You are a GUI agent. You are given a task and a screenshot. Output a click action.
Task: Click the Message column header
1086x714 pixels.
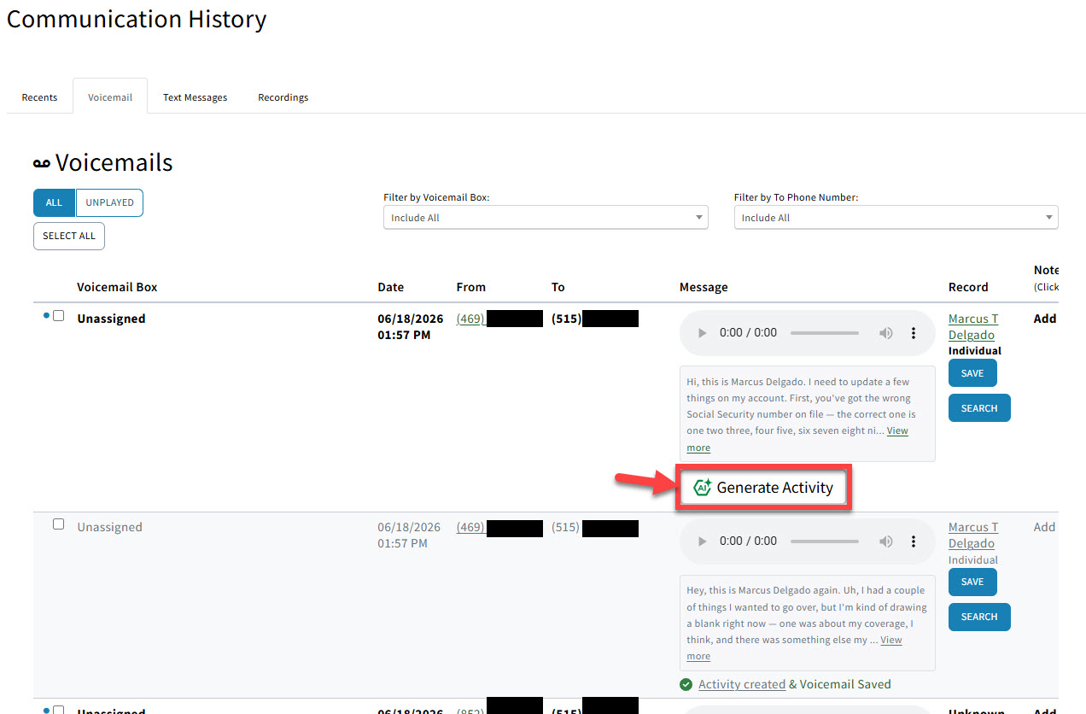tap(704, 287)
